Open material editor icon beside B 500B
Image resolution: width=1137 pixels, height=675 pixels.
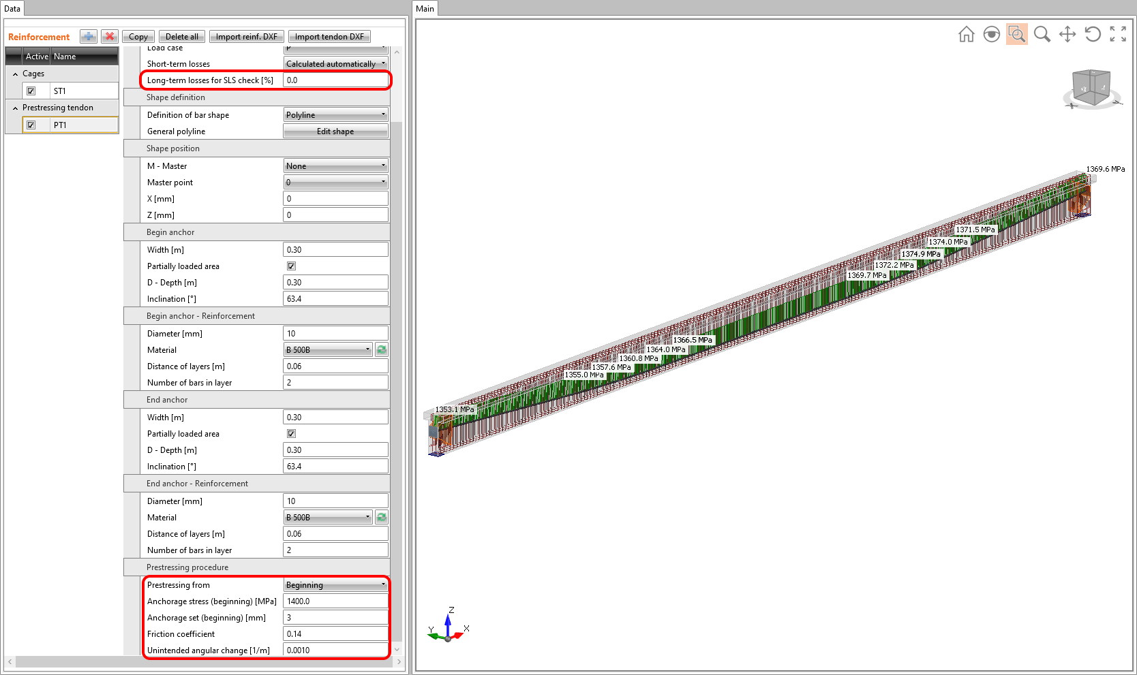click(381, 349)
